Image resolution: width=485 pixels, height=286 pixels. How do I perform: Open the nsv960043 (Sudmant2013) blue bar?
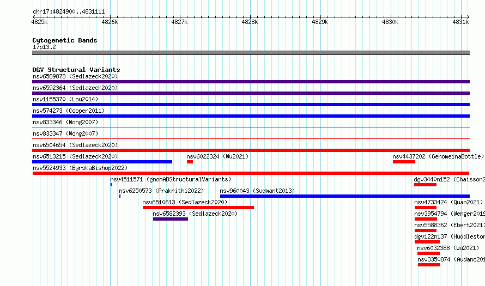click(x=345, y=196)
